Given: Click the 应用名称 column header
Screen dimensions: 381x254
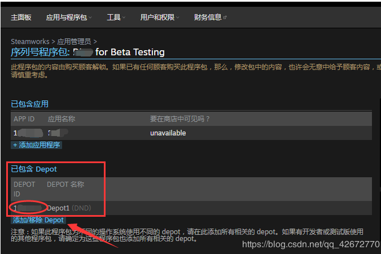Looking at the screenshot, I should [x=62, y=119].
